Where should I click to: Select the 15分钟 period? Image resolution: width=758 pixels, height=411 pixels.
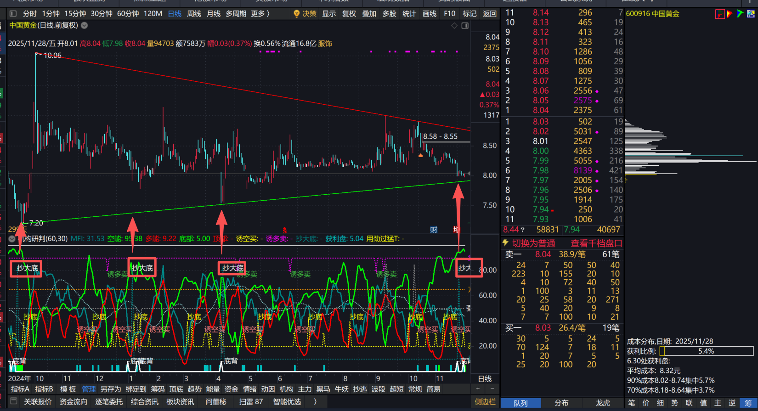tap(75, 14)
